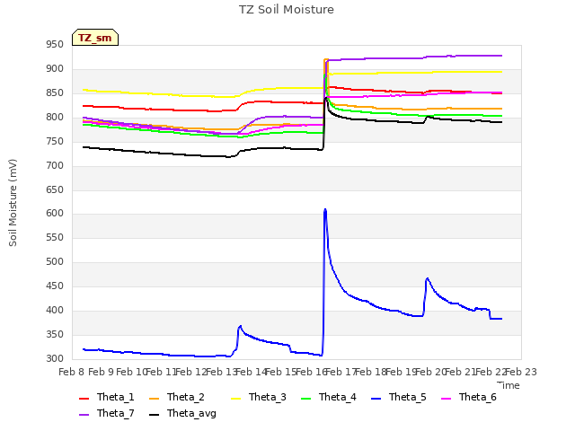Click the Theta_5 blue bump near Feb 20
This screenshot has width=575, height=431.
(428, 279)
